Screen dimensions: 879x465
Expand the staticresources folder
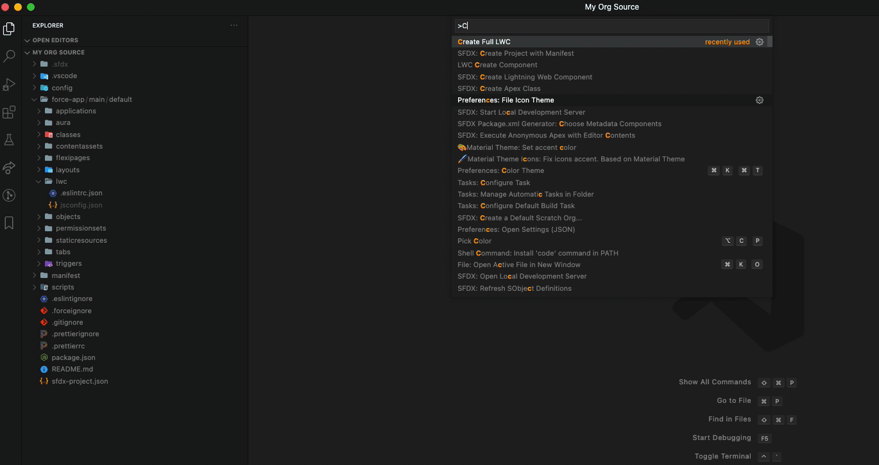39,240
